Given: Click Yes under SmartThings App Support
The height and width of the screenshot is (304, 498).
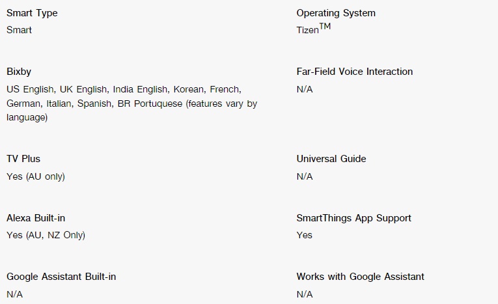Looking at the screenshot, I should tap(304, 235).
